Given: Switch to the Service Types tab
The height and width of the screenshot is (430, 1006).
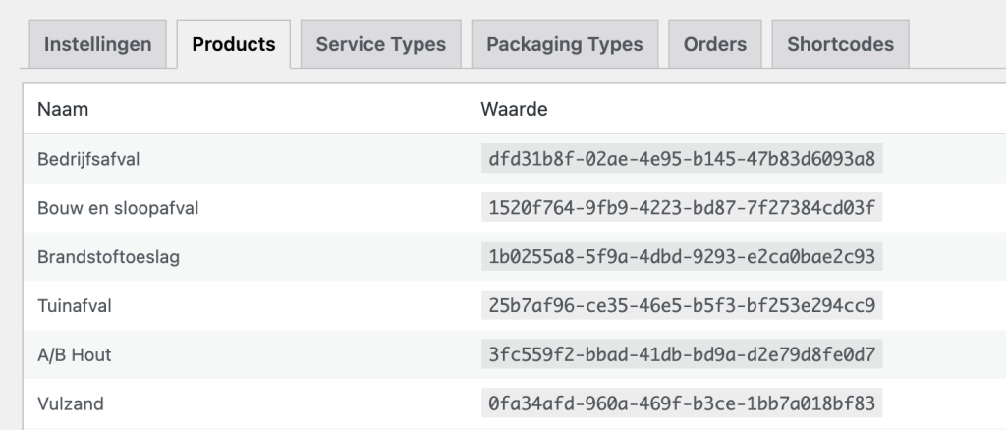Looking at the screenshot, I should point(380,44).
